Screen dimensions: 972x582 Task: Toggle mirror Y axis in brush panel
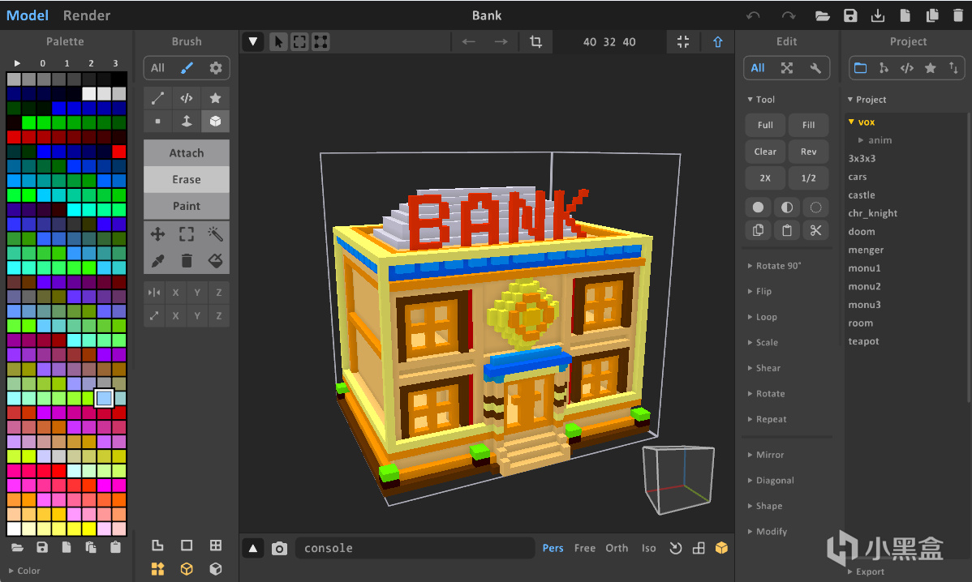tap(197, 293)
